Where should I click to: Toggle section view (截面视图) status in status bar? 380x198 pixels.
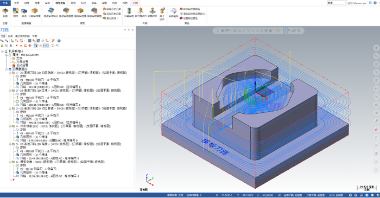click(175, 195)
